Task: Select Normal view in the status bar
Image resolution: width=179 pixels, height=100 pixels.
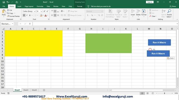Action: [142, 93]
